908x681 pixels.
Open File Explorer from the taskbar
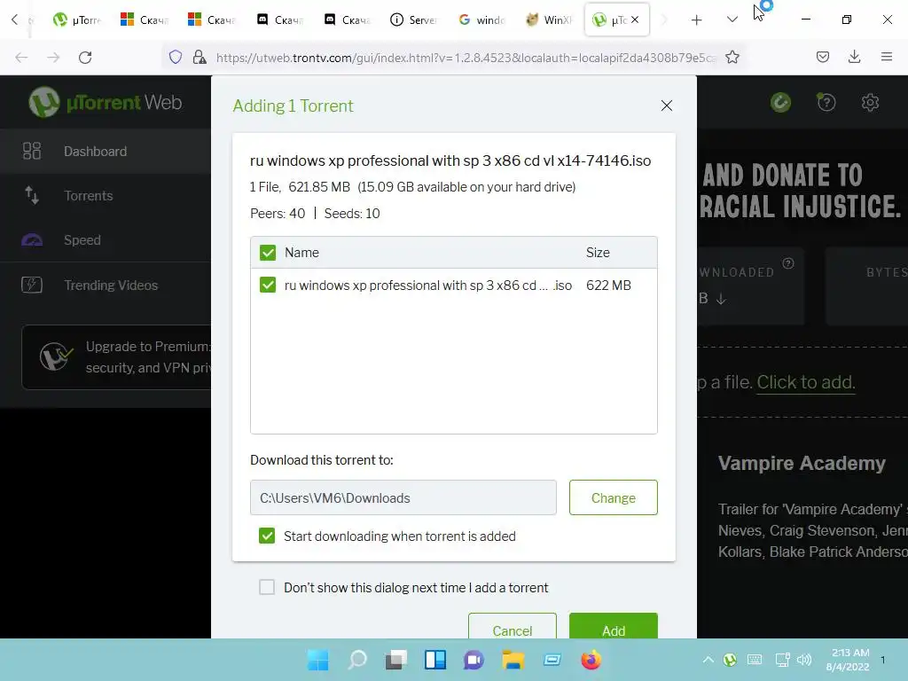point(513,660)
